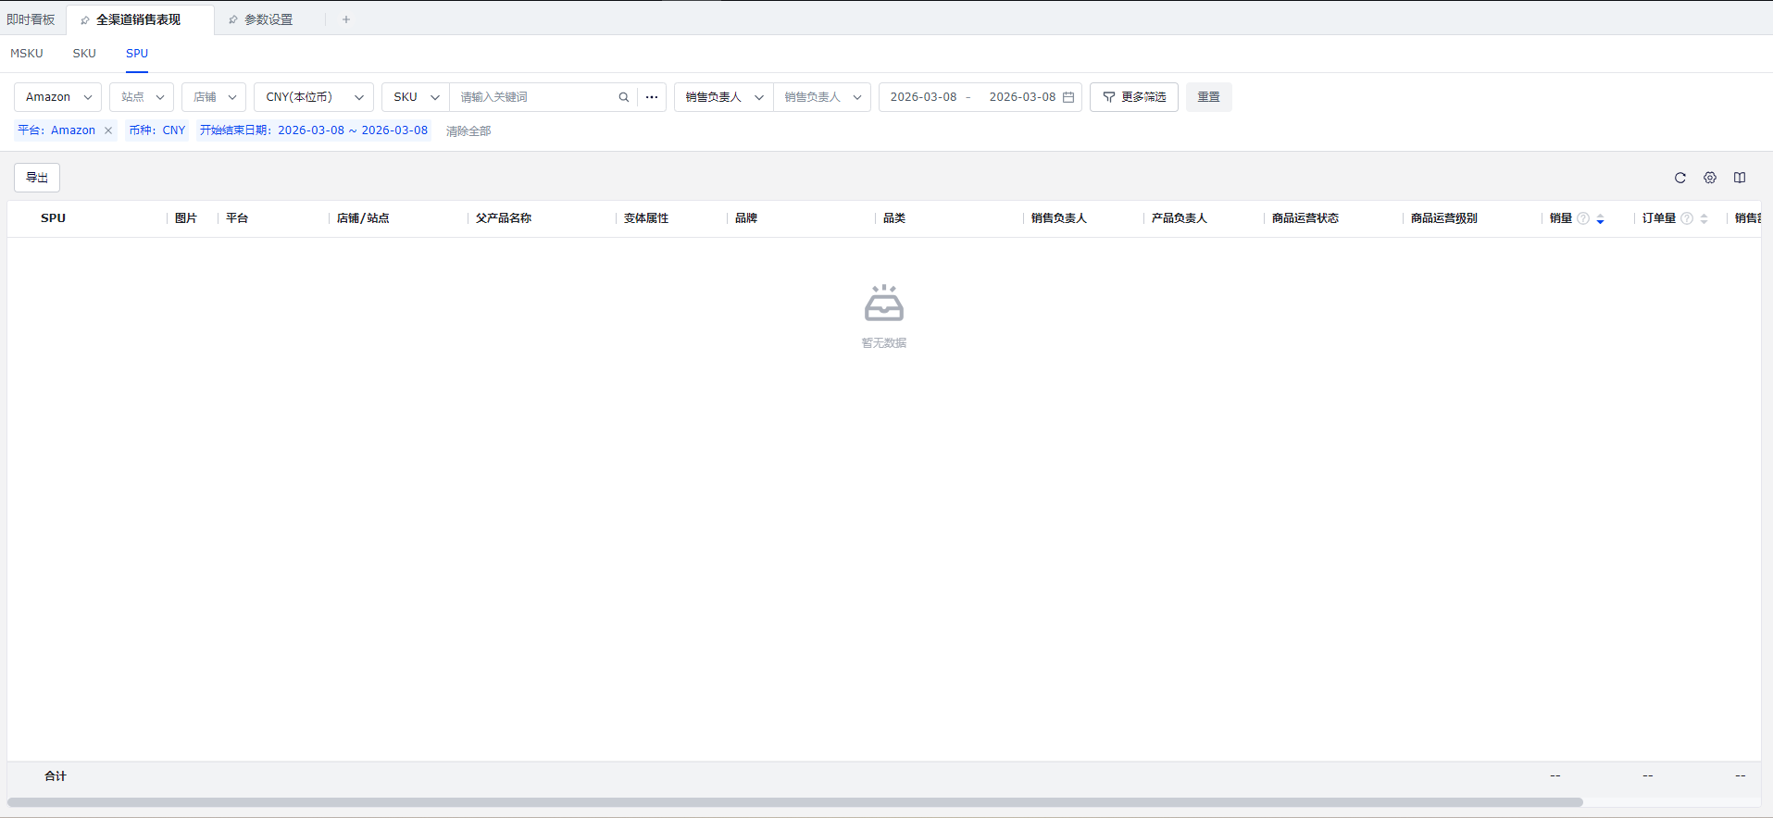Click the 导出 export button

[37, 178]
